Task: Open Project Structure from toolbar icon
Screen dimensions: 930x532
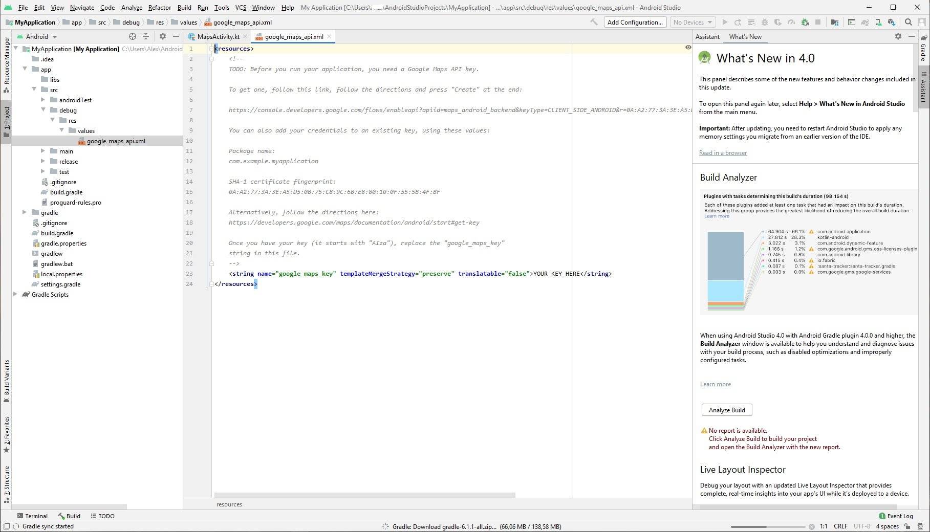Action: point(835,22)
